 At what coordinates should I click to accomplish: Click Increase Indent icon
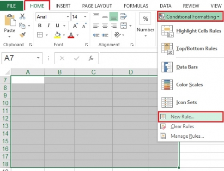pos(105,35)
